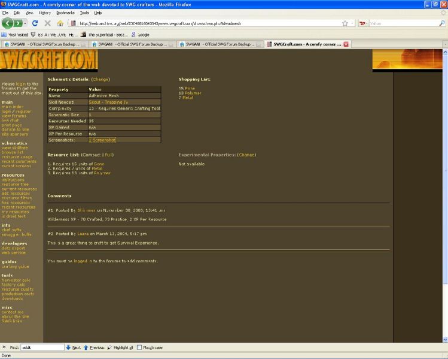The width and height of the screenshot is (448, 359).
Task: Open the forward/back history dropdown arrow
Action: (x=24, y=23)
